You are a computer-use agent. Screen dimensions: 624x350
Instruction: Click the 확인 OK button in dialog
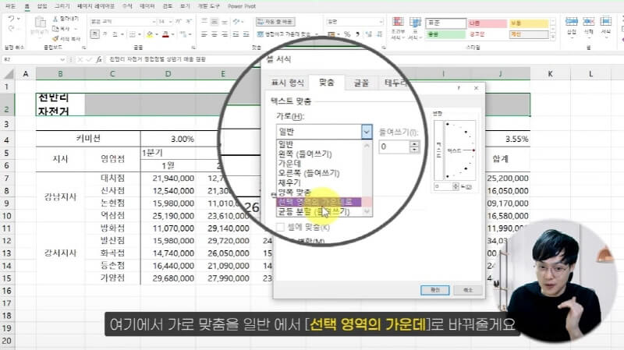[x=435, y=290]
